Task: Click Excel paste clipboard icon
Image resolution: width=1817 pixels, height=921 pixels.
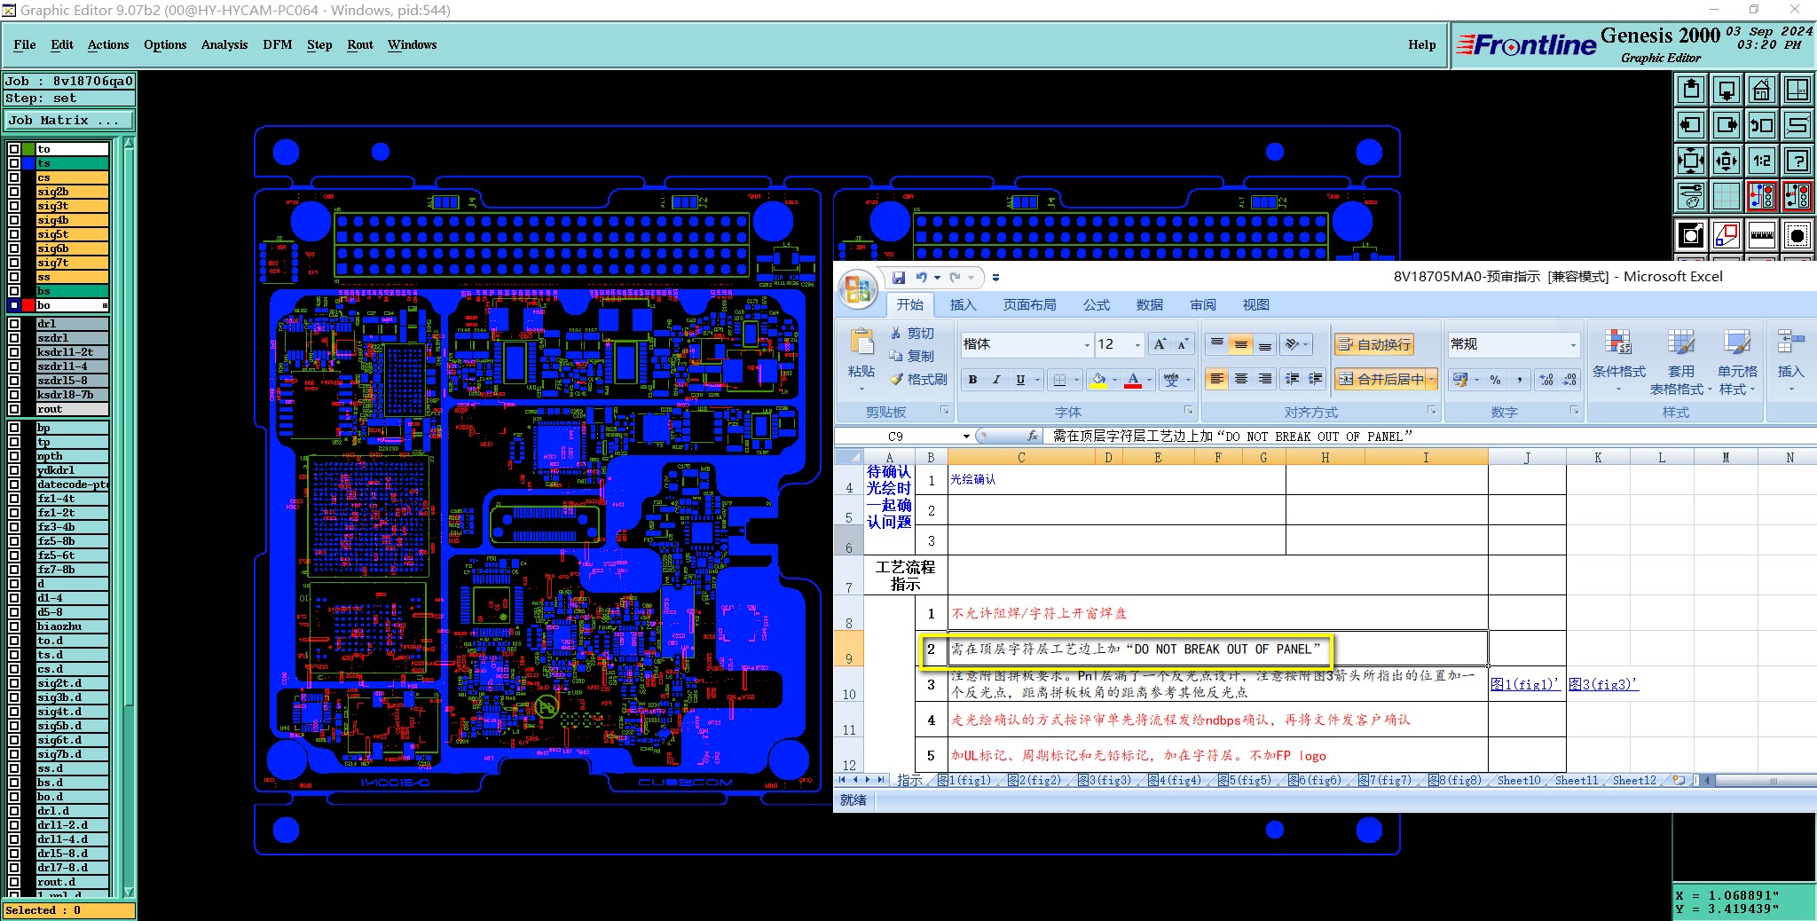Action: (861, 342)
